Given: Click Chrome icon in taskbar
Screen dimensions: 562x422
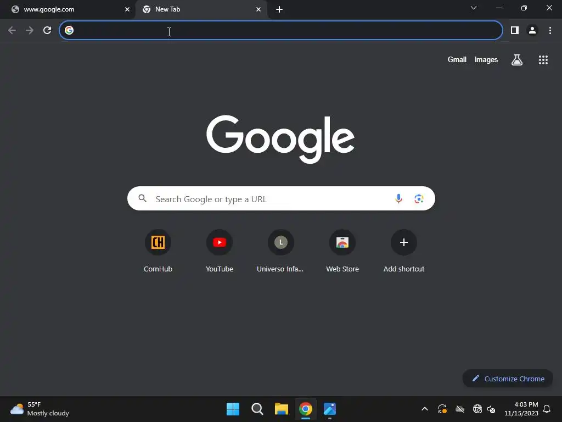Looking at the screenshot, I should tap(305, 409).
